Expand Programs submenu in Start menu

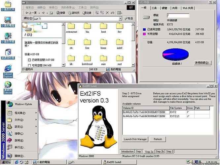pyautogui.click(x=22, y=113)
